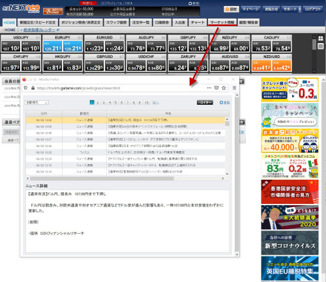Image resolution: width=326 pixels, height=282 pixels.
Task: Open 新規注文/スピード注文 tab
Action: point(38,22)
